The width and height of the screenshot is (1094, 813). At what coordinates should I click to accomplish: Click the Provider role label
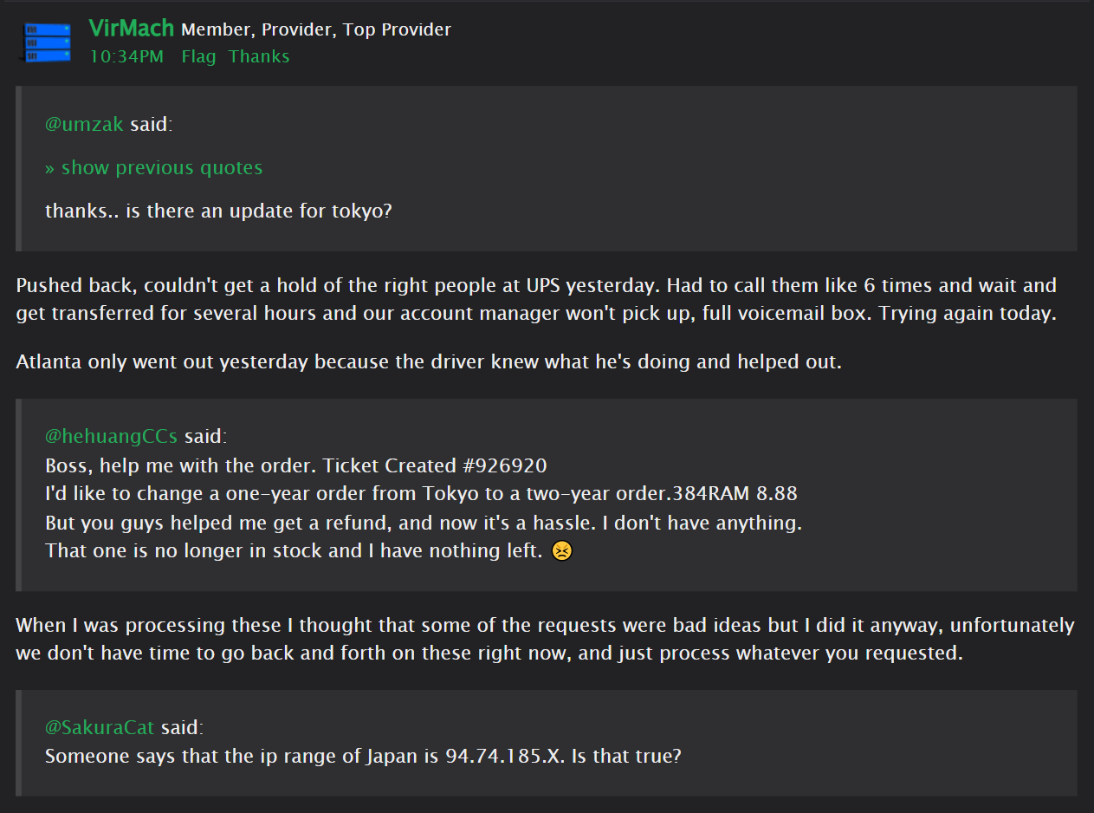(x=297, y=30)
